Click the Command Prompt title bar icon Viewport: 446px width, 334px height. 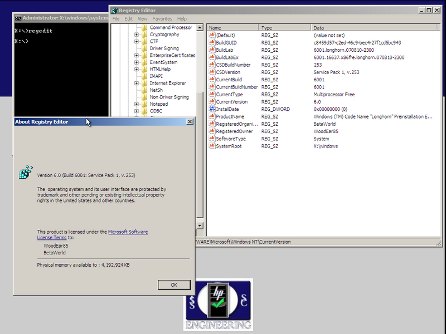pos(18,17)
